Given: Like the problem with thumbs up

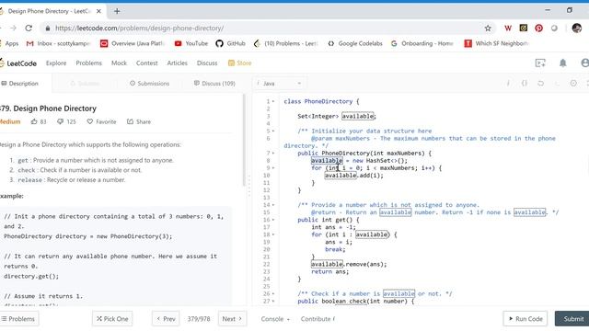Looking at the screenshot, I should point(34,121).
